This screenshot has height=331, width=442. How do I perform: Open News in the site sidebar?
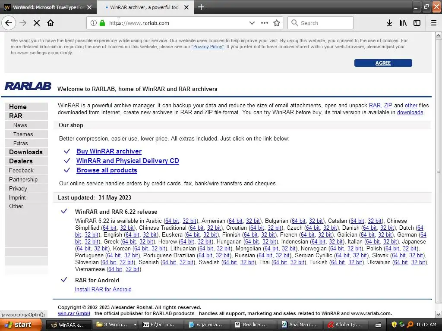[20, 125]
